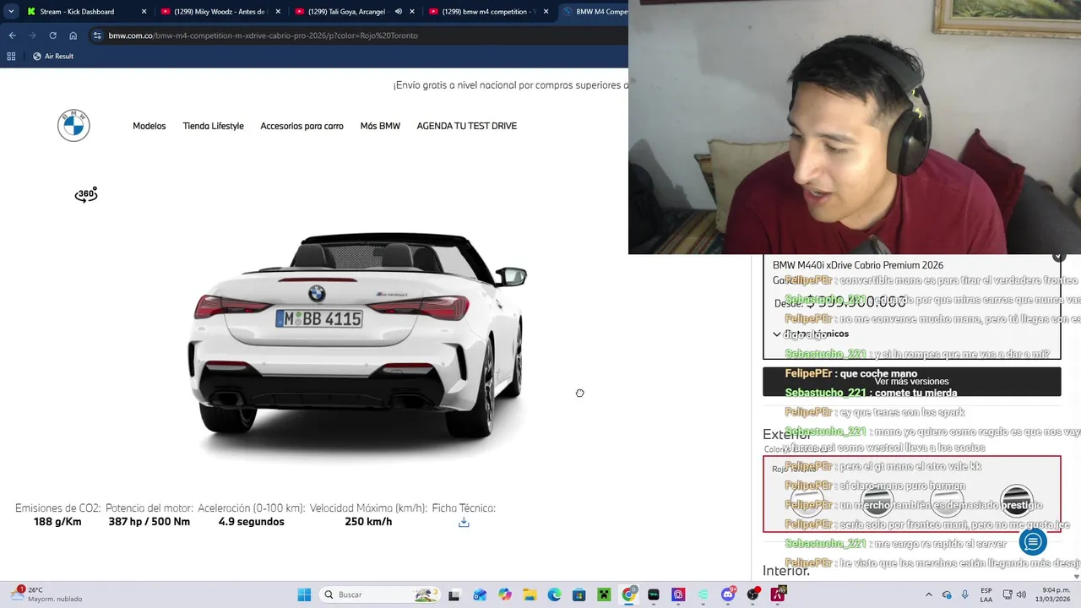Click the BMW roundel logo
Viewport: 1081px width, 608px height.
click(x=73, y=126)
